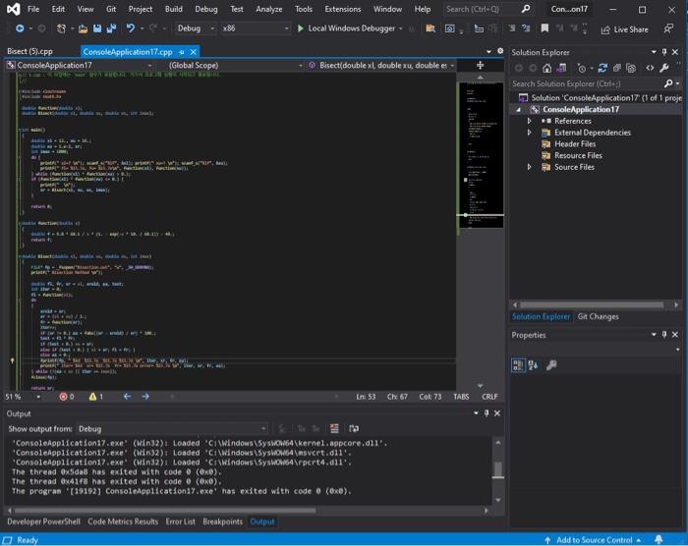The width and height of the screenshot is (688, 546).
Task: Toggle Word Wrap icon in Output panel
Action: click(354, 428)
